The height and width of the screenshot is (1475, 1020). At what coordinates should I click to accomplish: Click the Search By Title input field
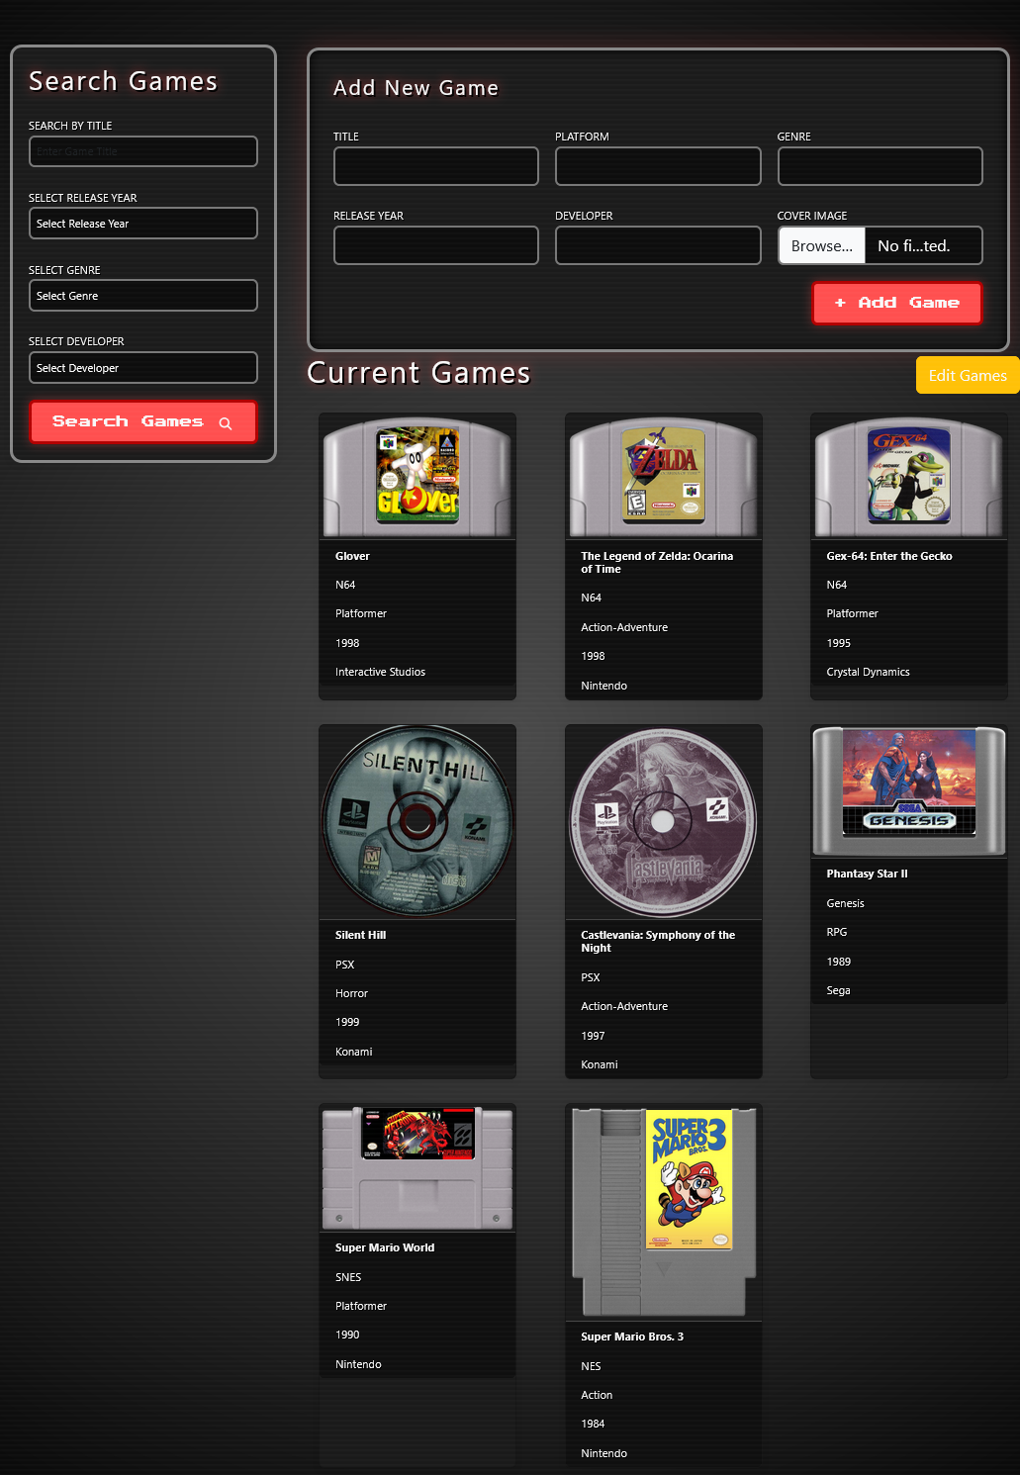143,151
